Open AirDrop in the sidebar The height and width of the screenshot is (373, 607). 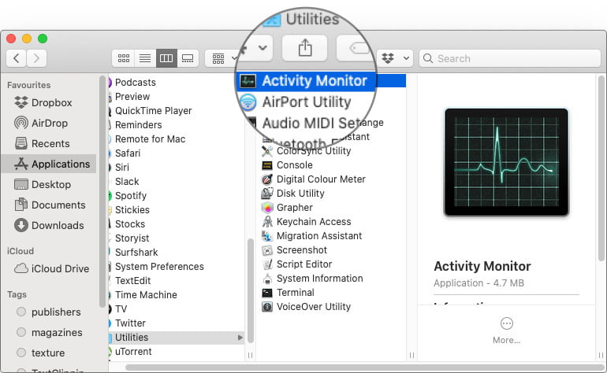[x=48, y=124]
